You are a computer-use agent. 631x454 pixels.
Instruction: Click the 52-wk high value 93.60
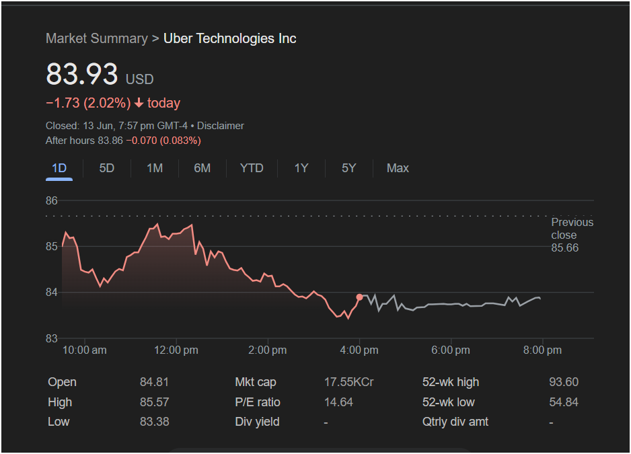tap(564, 382)
